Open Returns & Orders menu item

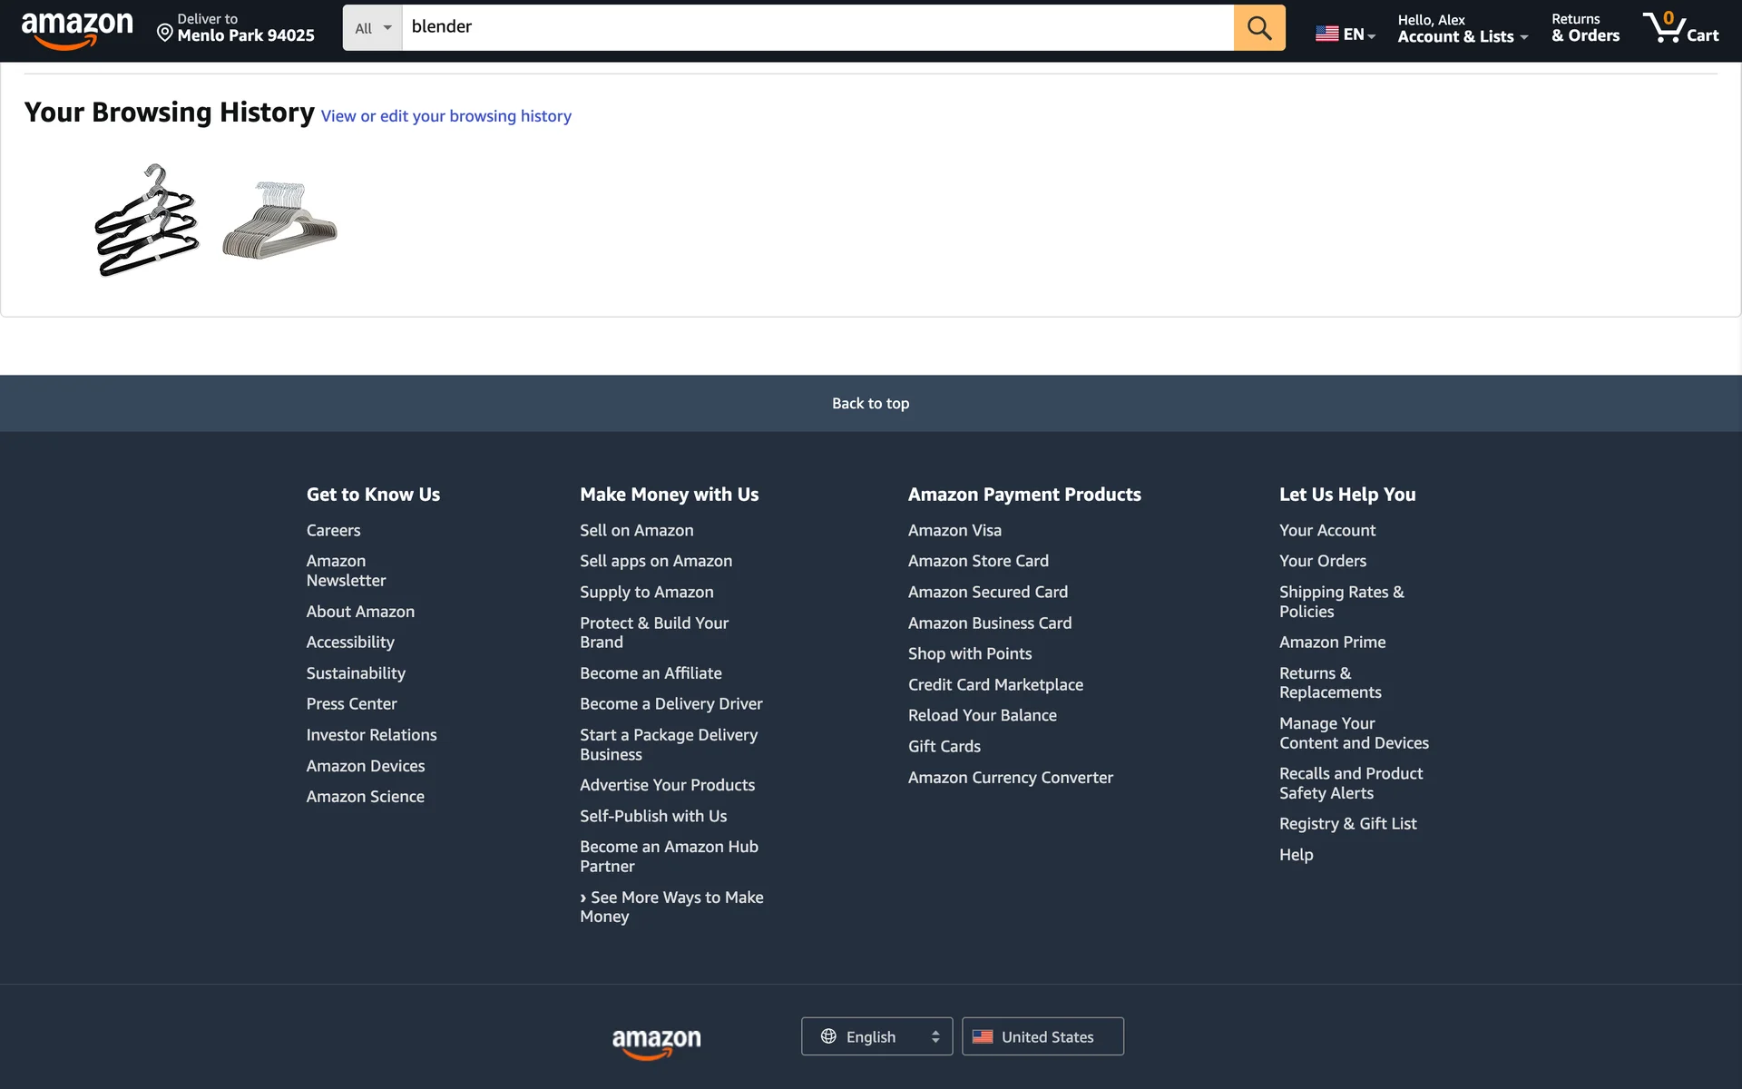(1584, 28)
